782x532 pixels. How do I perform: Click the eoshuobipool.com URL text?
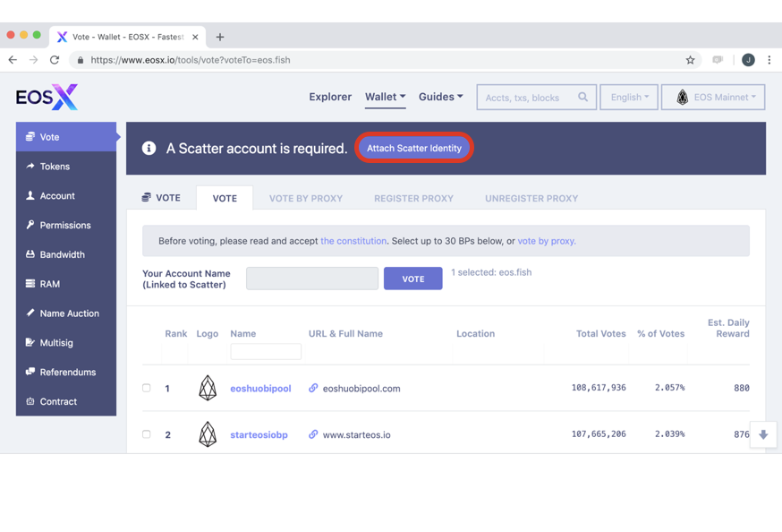tap(361, 389)
